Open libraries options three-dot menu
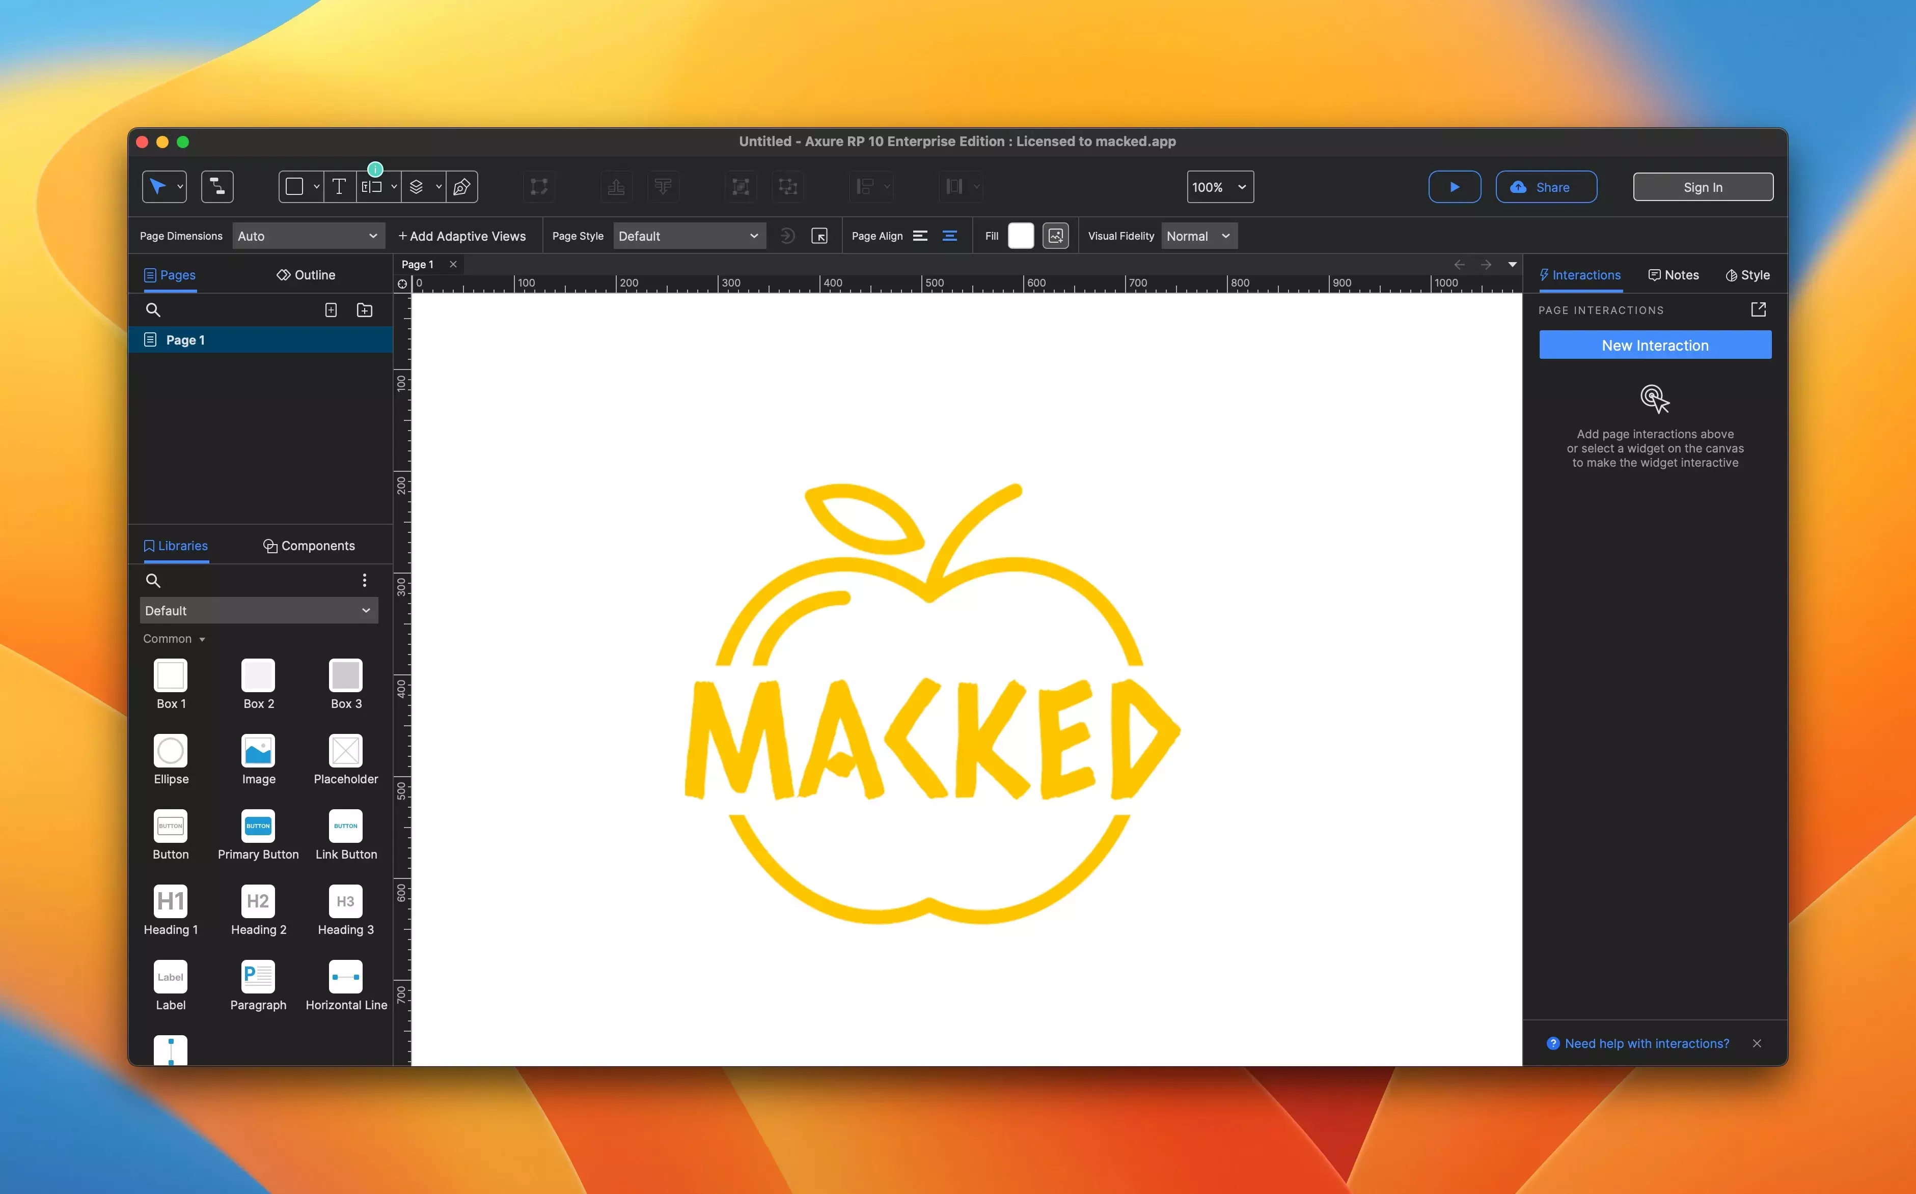1916x1194 pixels. [364, 580]
